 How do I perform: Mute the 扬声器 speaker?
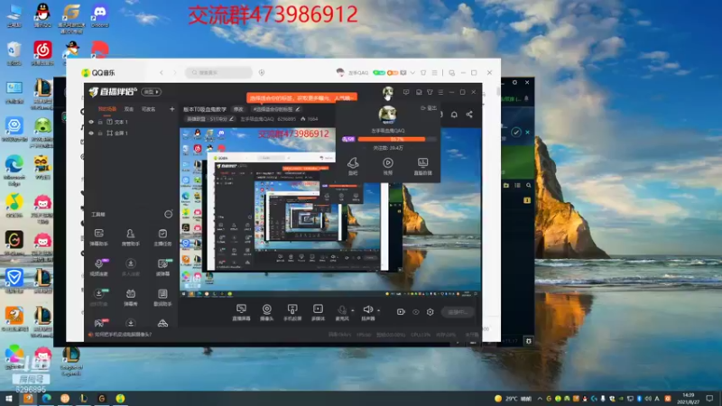368,312
